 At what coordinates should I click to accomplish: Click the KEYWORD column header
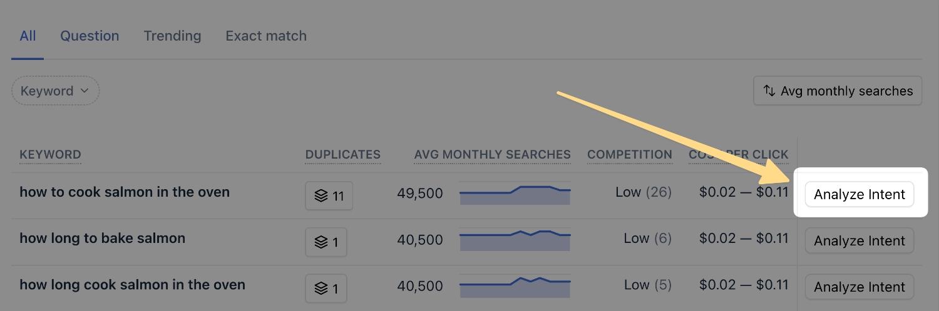50,155
